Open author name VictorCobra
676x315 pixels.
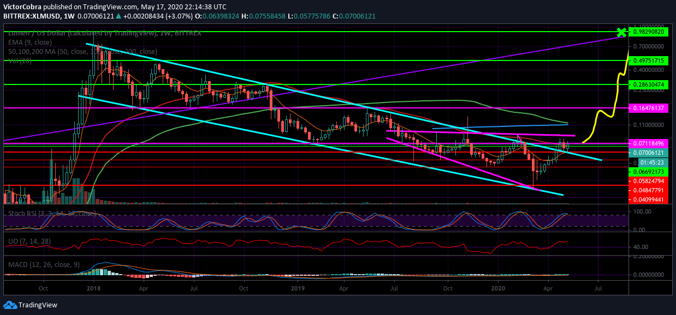click(21, 7)
